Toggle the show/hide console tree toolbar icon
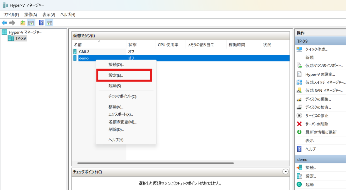The height and width of the screenshot is (190, 346). pos(31,23)
